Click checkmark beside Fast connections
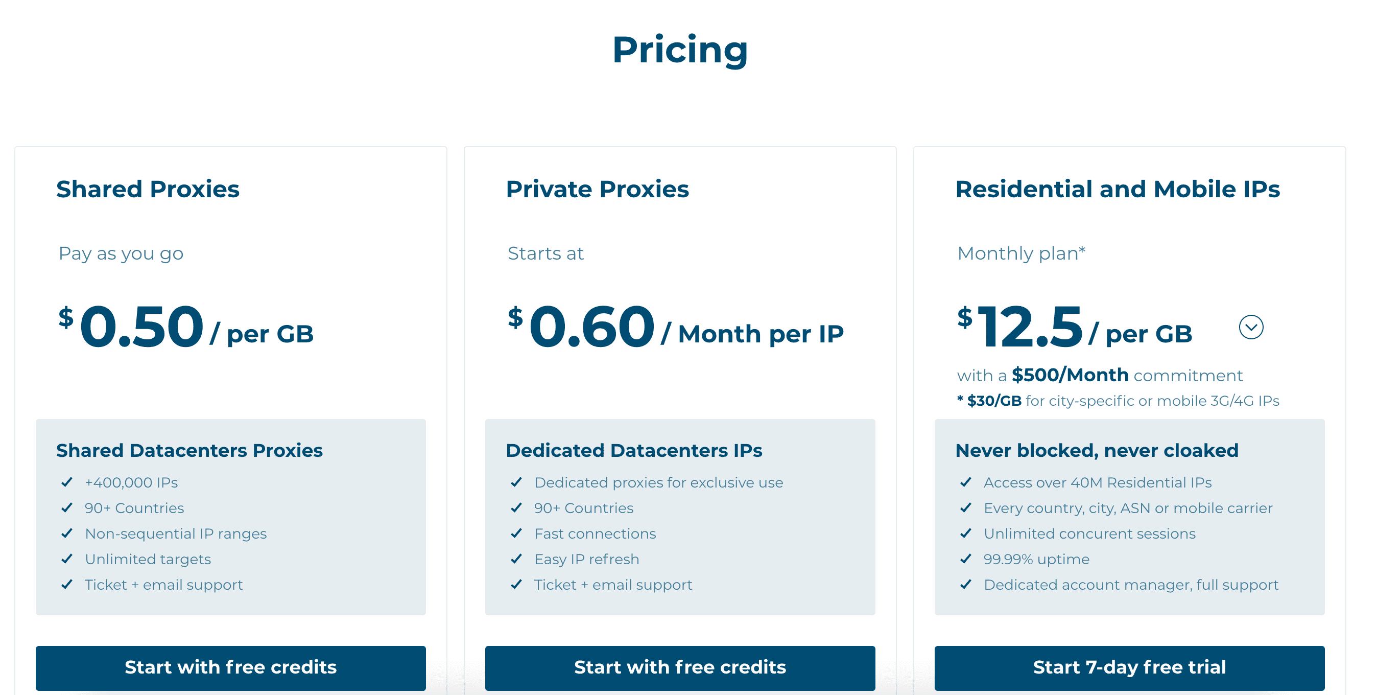Screen dimensions: 1377x695 [516, 534]
